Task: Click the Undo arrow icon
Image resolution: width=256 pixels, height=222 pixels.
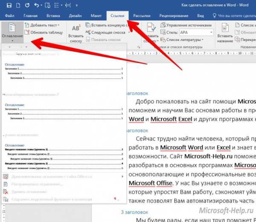Action: point(36,6)
